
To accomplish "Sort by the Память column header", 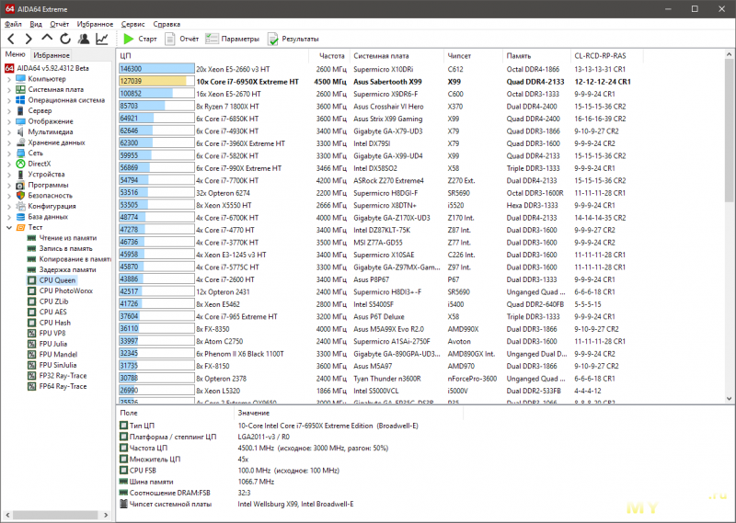I will (537, 56).
